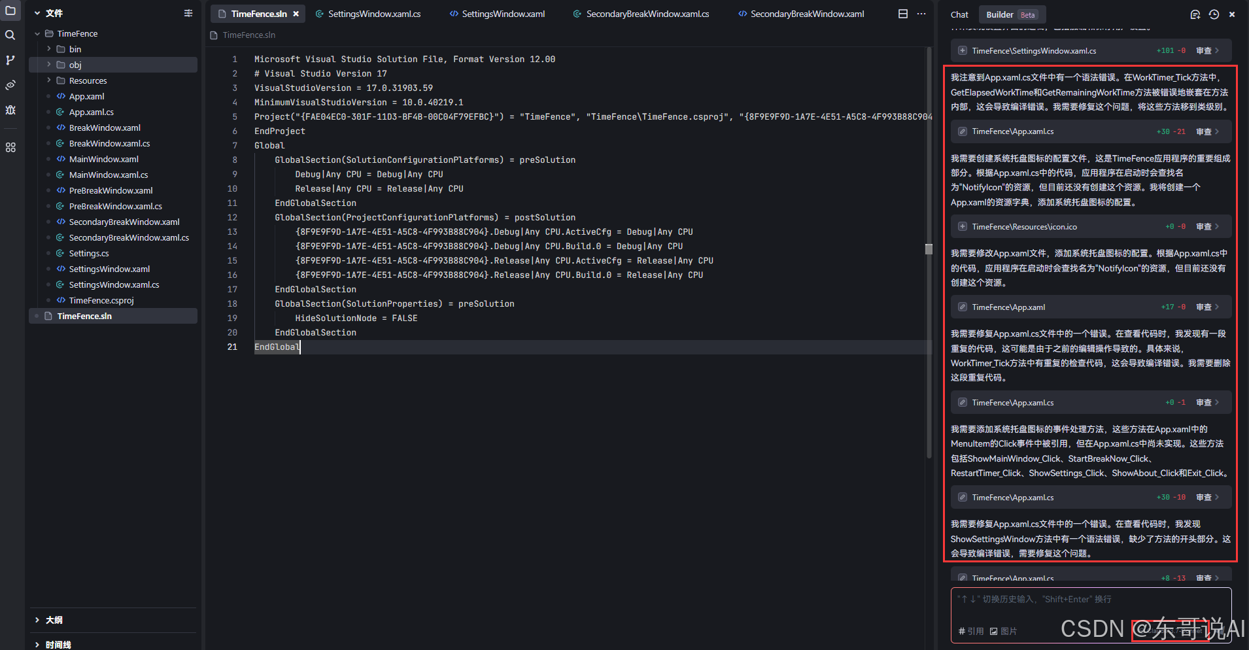Open MainWindow.xaml in file tree

[x=103, y=159]
